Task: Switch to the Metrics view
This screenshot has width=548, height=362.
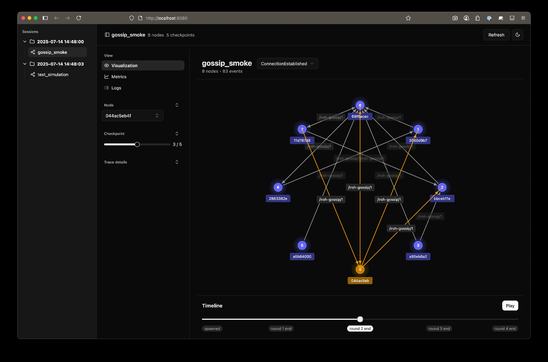Action: tap(119, 77)
